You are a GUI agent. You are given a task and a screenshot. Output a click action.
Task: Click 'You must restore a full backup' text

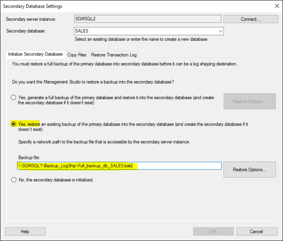click(x=125, y=64)
